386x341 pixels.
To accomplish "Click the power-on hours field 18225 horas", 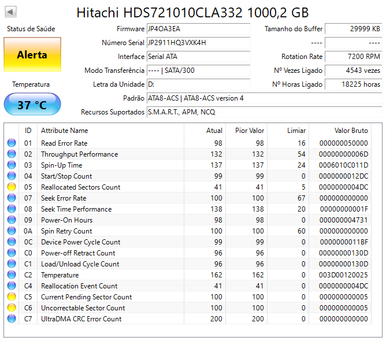I will (x=354, y=84).
